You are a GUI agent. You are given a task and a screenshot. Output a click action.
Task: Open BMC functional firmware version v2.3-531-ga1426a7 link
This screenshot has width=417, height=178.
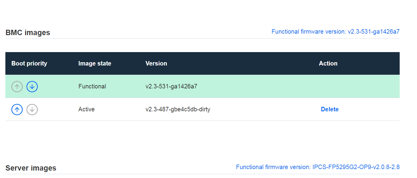point(335,32)
